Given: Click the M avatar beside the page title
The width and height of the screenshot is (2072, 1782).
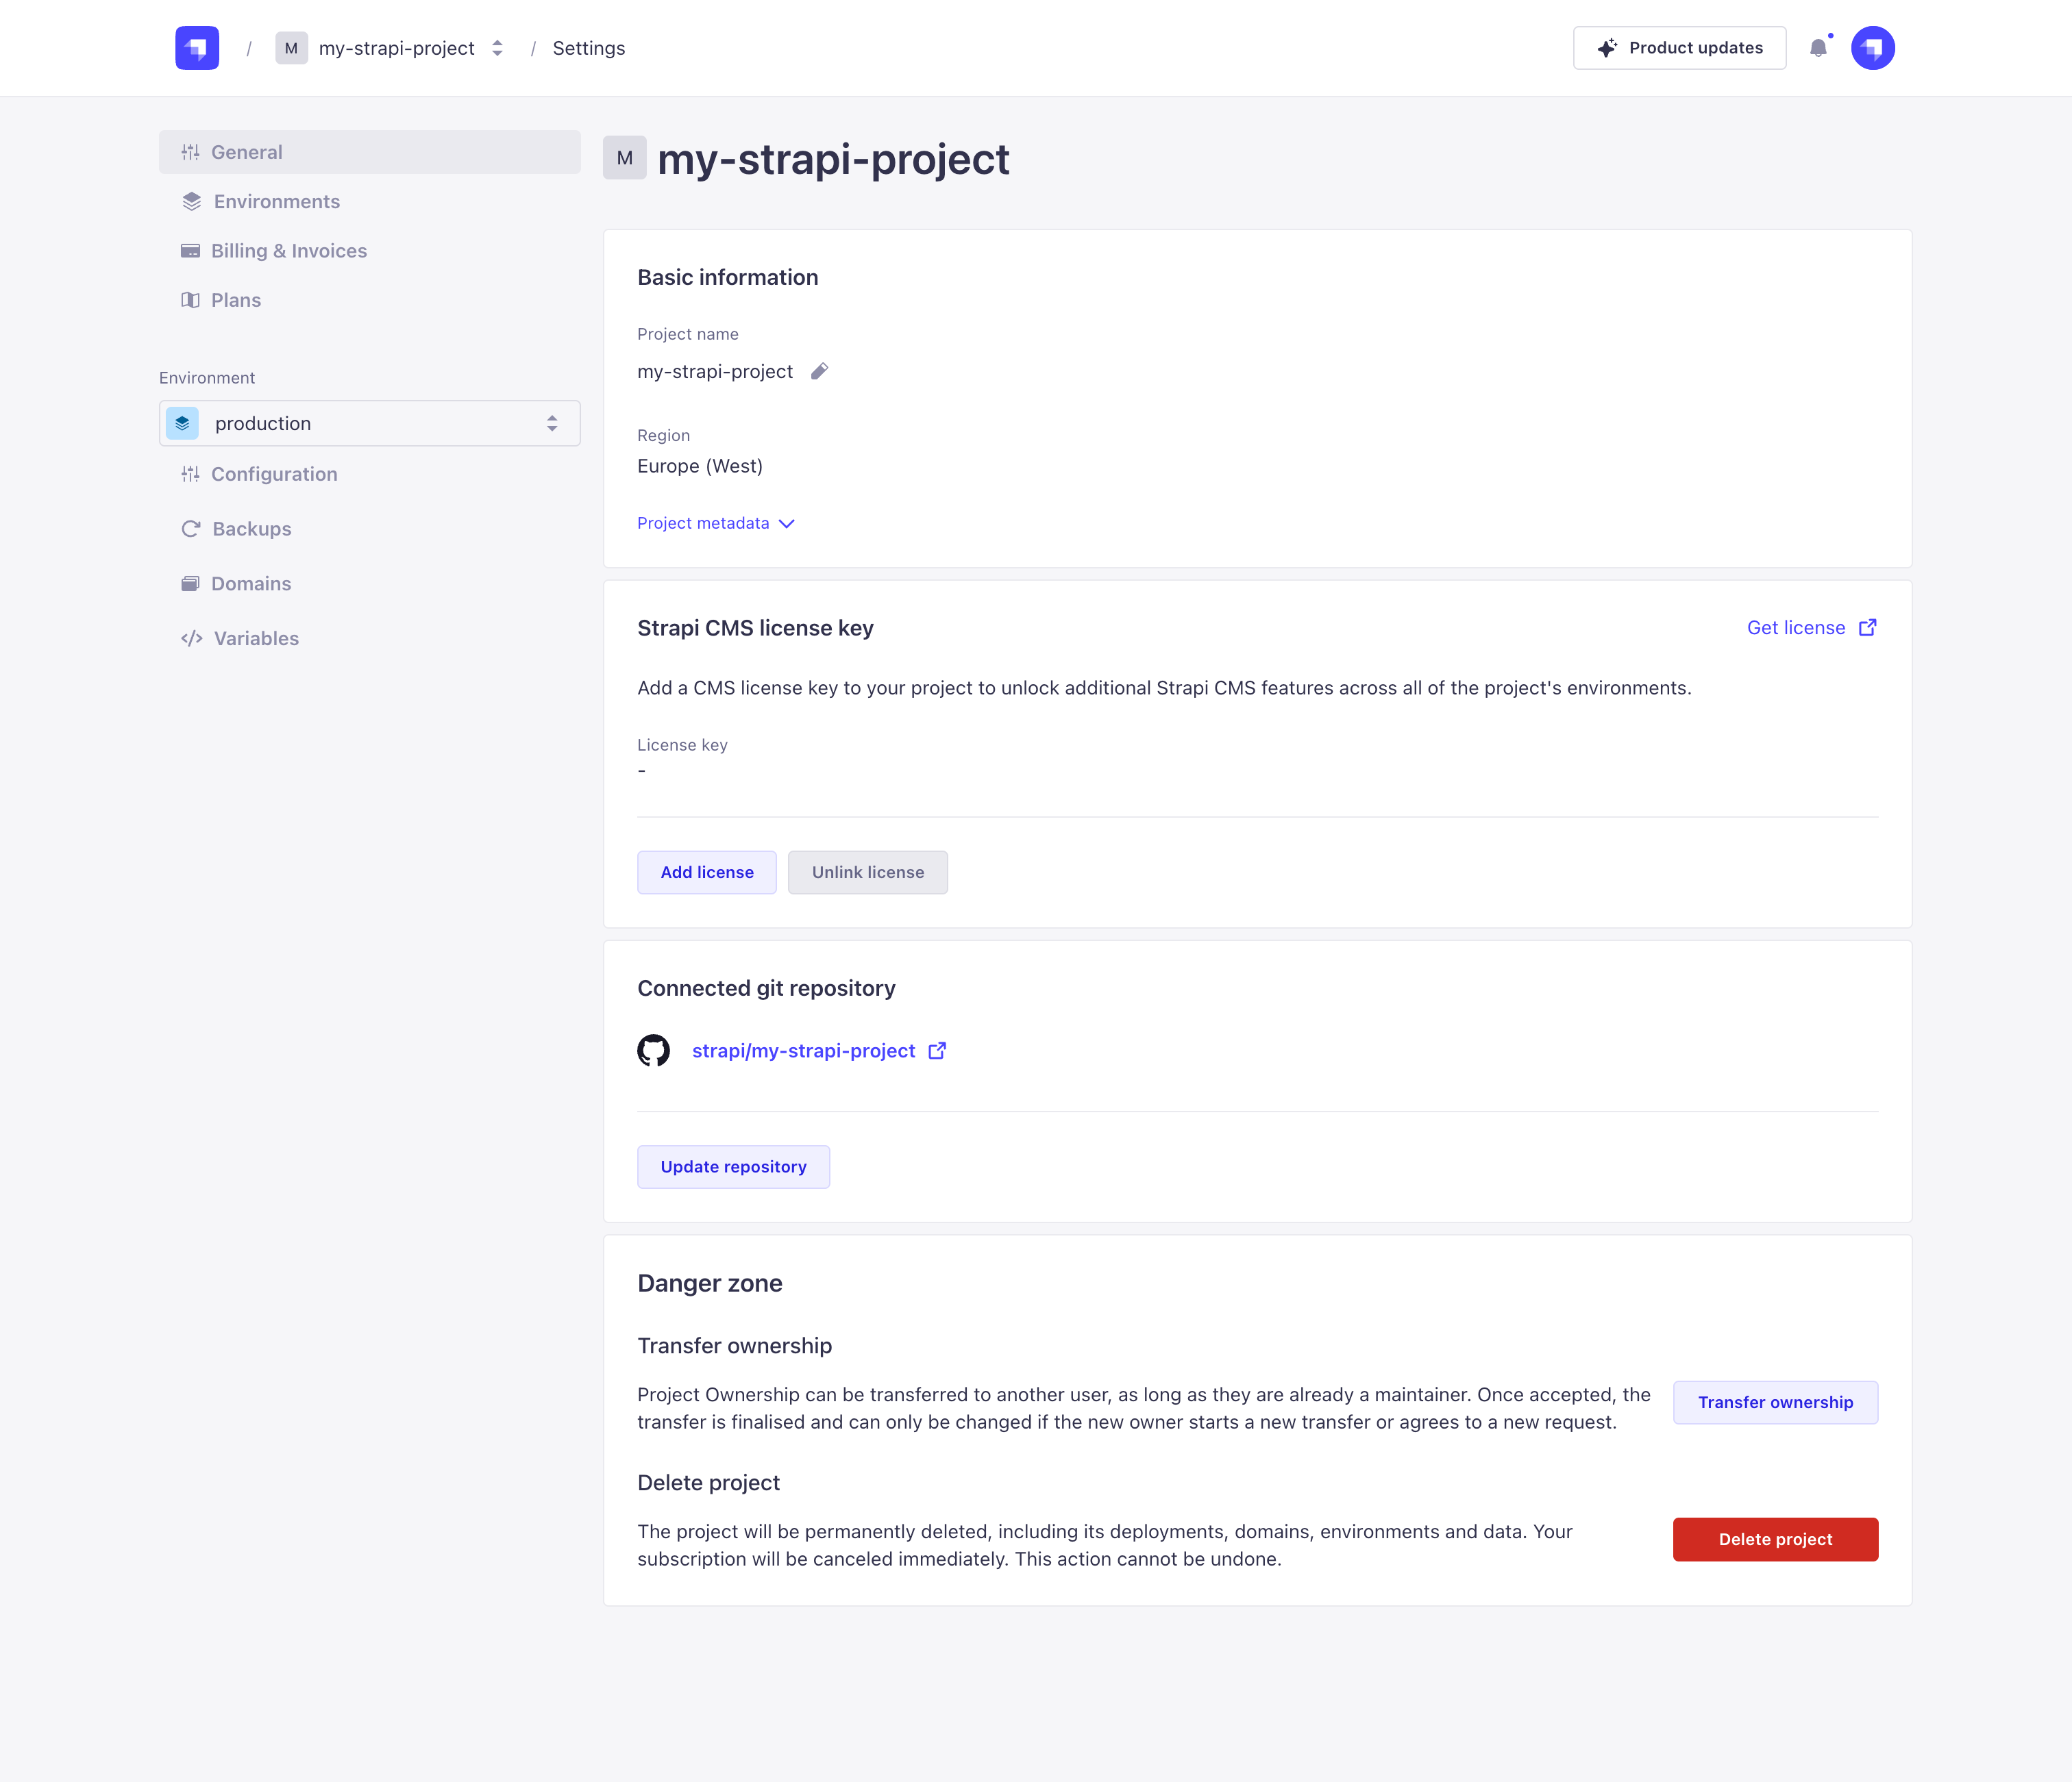Looking at the screenshot, I should point(624,158).
